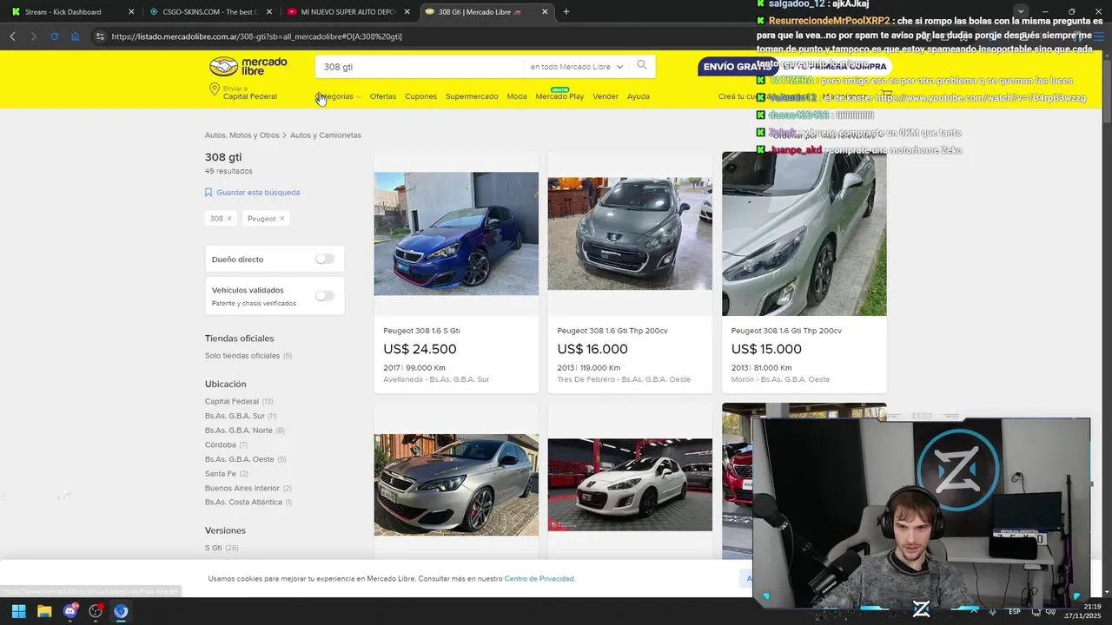Close the CSGO-SKINS.COM tab
1112x625 pixels.
[269, 12]
